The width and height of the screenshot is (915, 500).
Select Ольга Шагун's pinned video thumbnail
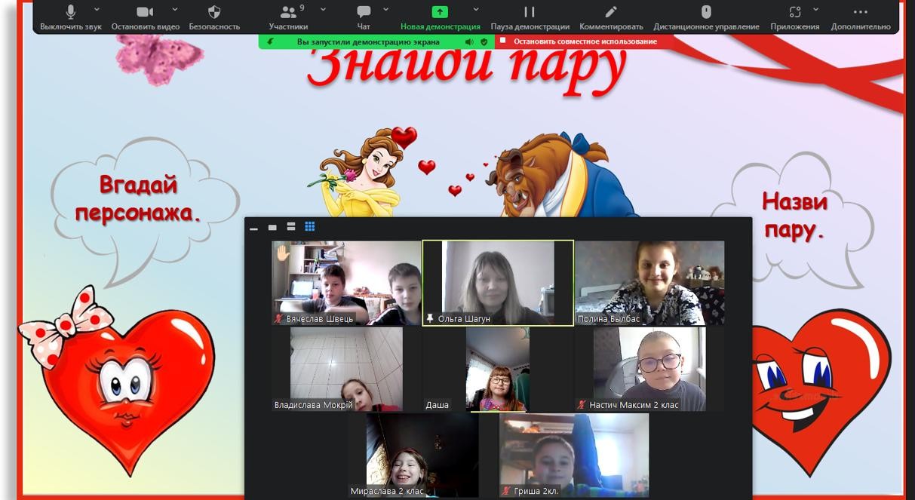(x=498, y=283)
